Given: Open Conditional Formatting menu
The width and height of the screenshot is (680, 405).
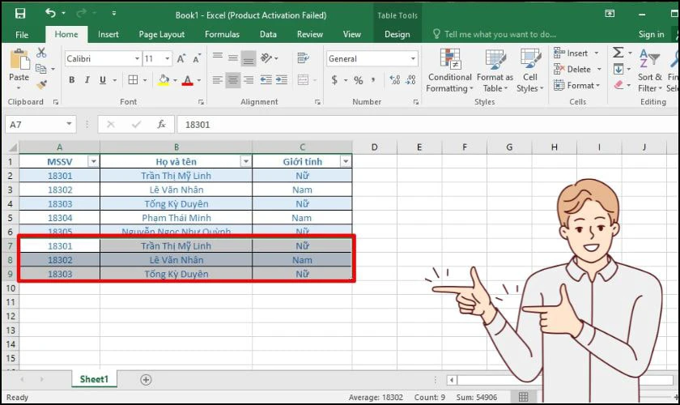Looking at the screenshot, I should click(450, 70).
